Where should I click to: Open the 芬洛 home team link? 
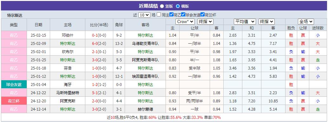coord(68,68)
